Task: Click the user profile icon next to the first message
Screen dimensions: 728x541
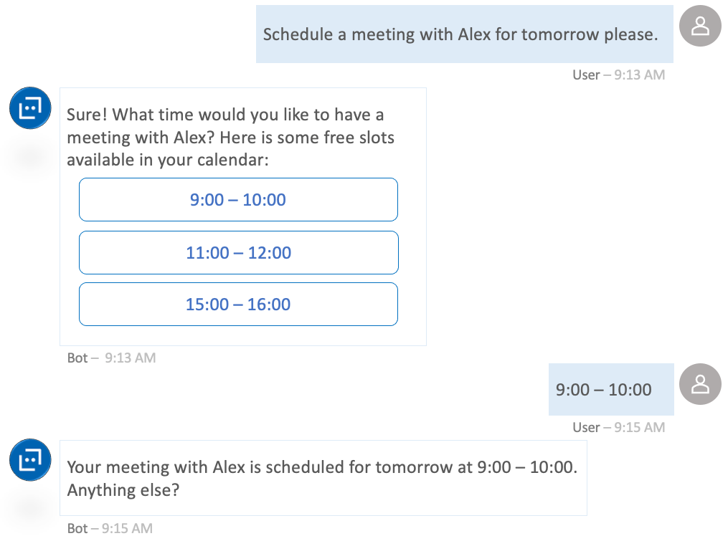Action: [699, 26]
